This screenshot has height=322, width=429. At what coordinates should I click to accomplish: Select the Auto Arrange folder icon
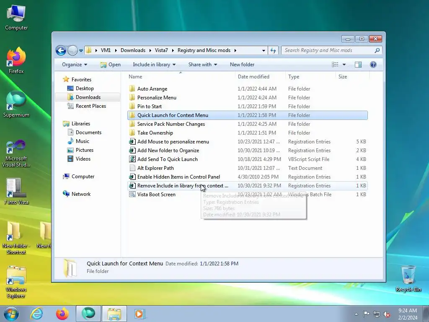coord(132,89)
